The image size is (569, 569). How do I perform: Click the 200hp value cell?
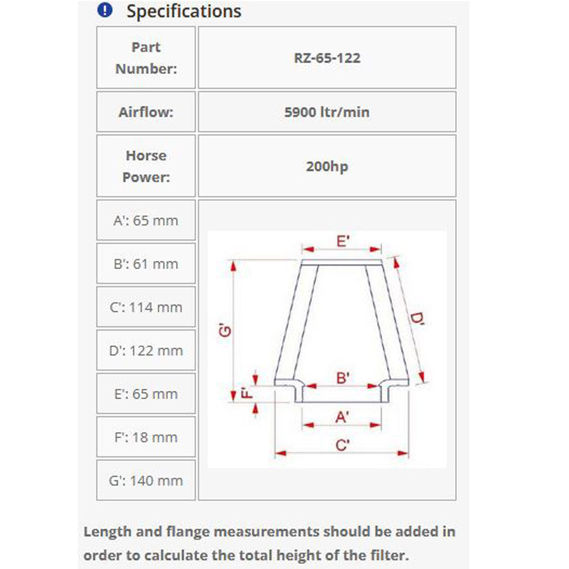[327, 167]
